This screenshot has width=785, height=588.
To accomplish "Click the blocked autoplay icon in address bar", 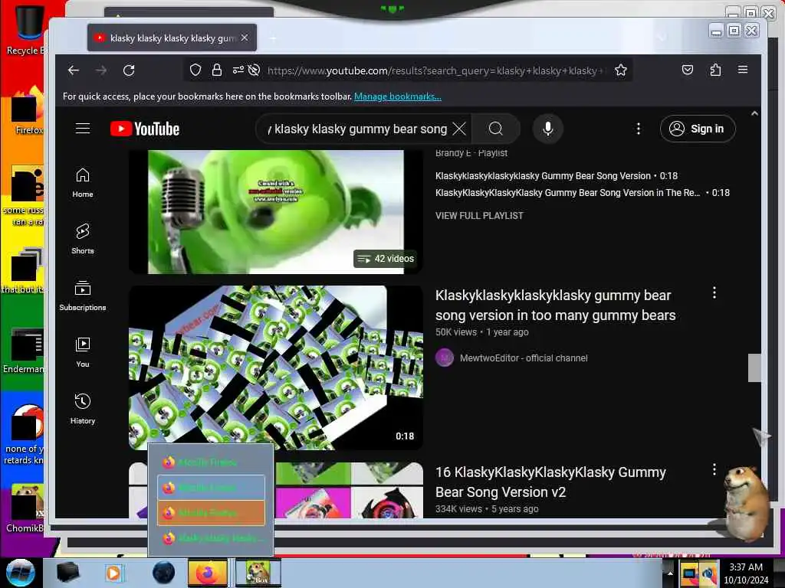I will click(254, 70).
